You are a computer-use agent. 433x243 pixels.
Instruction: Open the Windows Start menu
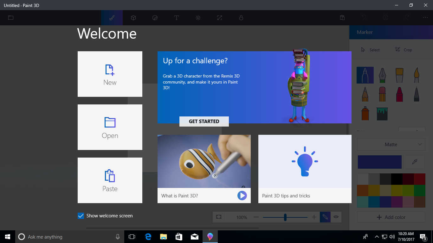8,237
